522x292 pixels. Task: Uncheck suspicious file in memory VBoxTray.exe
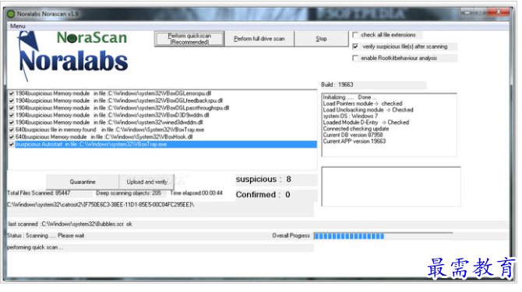pos(12,130)
